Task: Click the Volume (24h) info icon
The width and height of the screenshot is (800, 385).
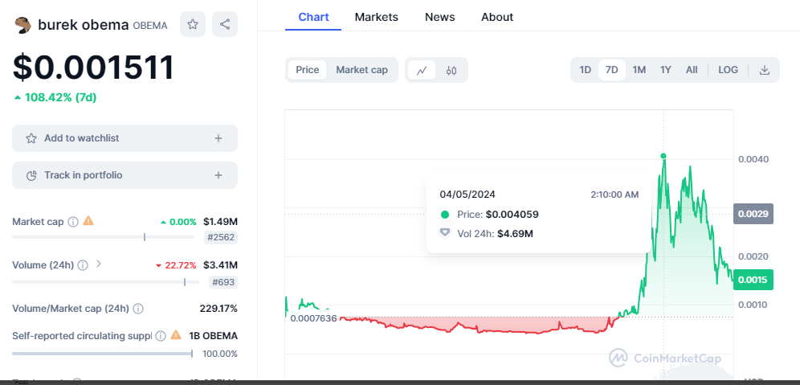Action: 83,265
